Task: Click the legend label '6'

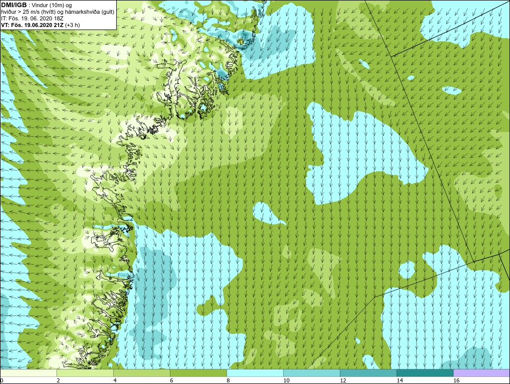Action: (x=171, y=381)
